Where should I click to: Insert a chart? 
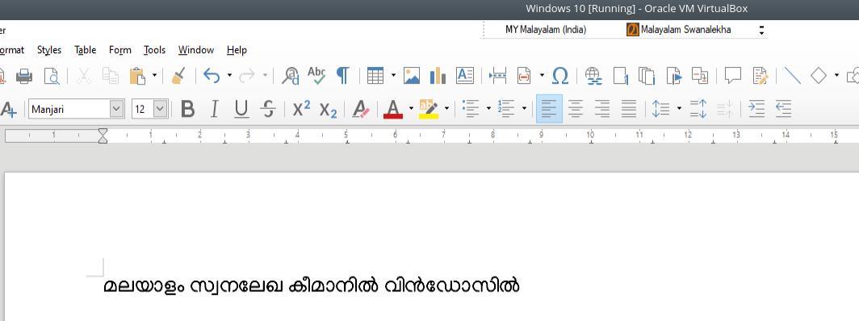tap(438, 76)
